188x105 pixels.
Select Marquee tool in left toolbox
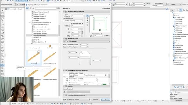click(2, 13)
